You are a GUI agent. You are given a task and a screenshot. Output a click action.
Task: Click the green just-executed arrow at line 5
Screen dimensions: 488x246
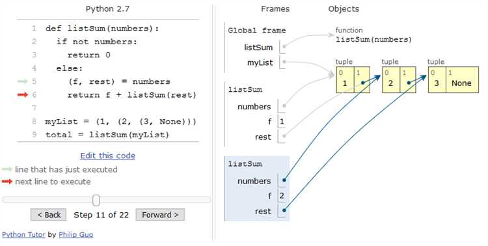23,81
